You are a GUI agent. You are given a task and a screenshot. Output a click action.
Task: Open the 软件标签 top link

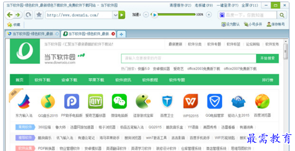[x=233, y=44]
